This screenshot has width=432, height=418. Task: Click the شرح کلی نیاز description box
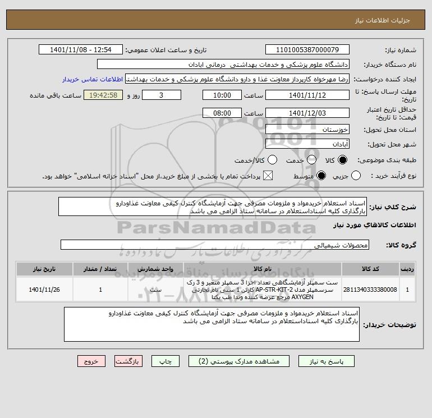point(213,206)
